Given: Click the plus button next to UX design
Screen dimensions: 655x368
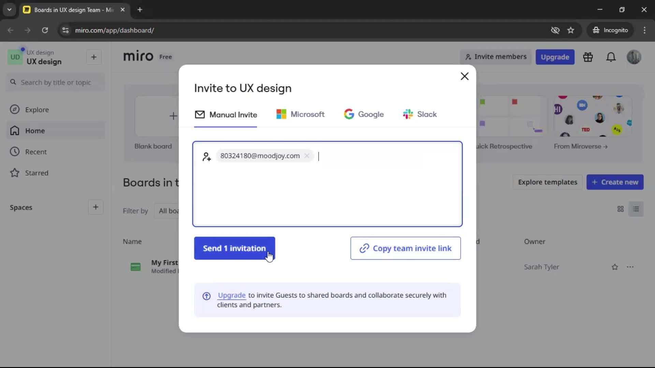Looking at the screenshot, I should click(94, 57).
